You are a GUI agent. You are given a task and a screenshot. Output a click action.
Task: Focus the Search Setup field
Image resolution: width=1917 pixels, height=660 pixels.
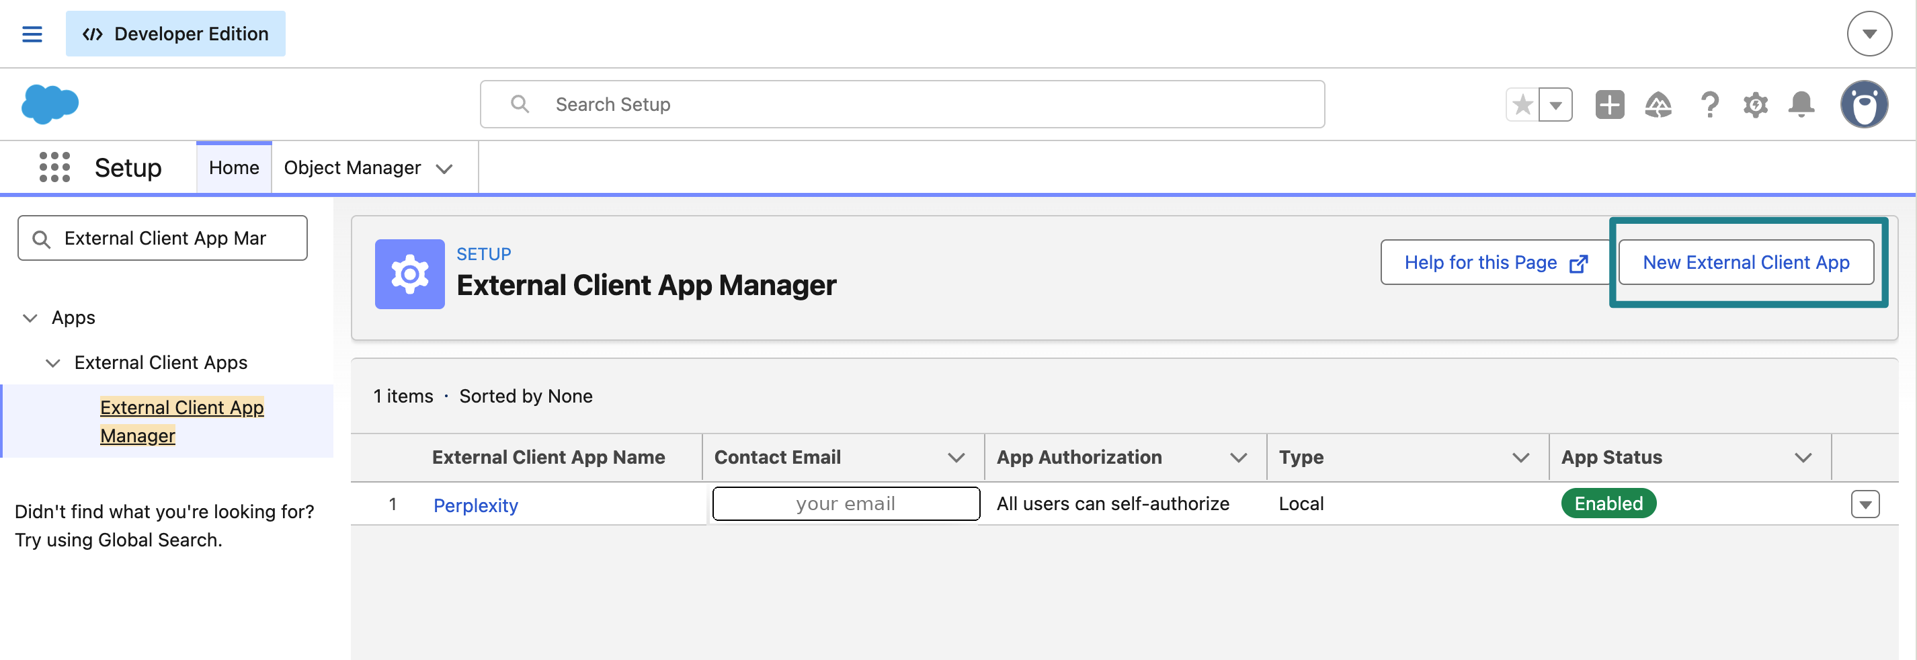click(902, 104)
